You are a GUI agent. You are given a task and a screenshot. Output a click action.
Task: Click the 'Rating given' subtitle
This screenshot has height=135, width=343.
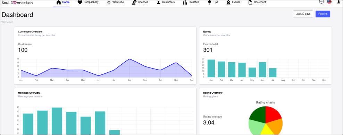coord(210,96)
